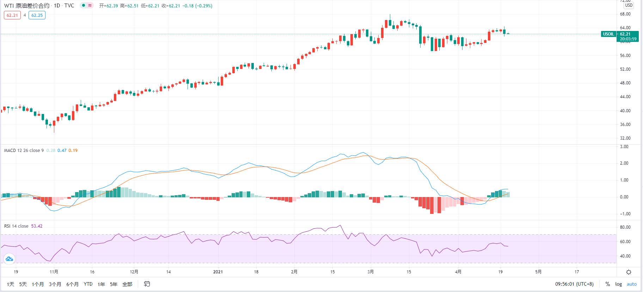Viewport: 643px width, 292px height.
Task: Select the YTD time range
Action: point(88,284)
